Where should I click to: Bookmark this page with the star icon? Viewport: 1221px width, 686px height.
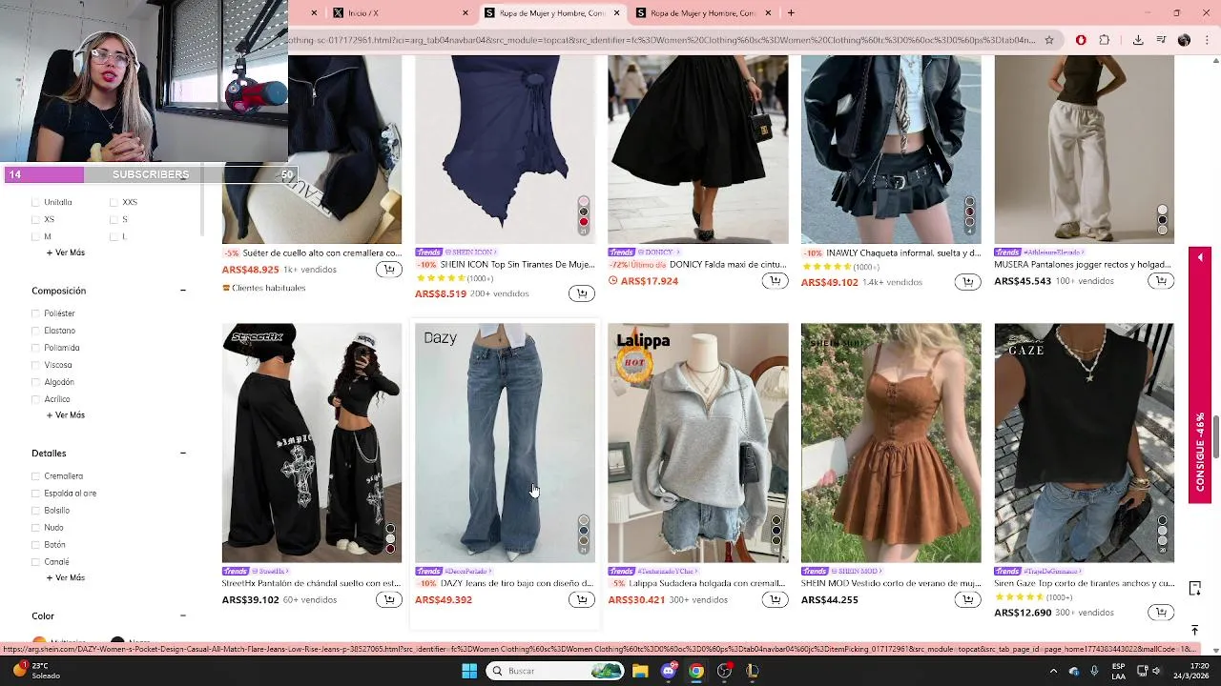click(x=1049, y=40)
